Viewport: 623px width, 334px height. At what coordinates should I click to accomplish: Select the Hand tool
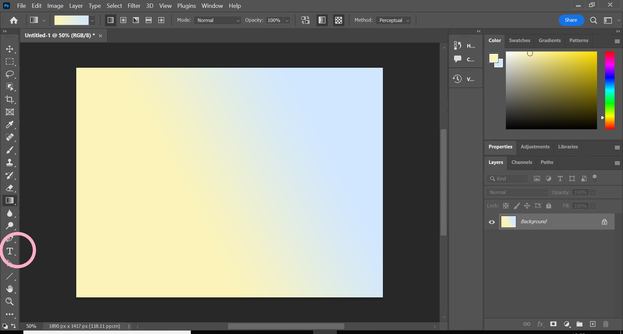pyautogui.click(x=10, y=289)
